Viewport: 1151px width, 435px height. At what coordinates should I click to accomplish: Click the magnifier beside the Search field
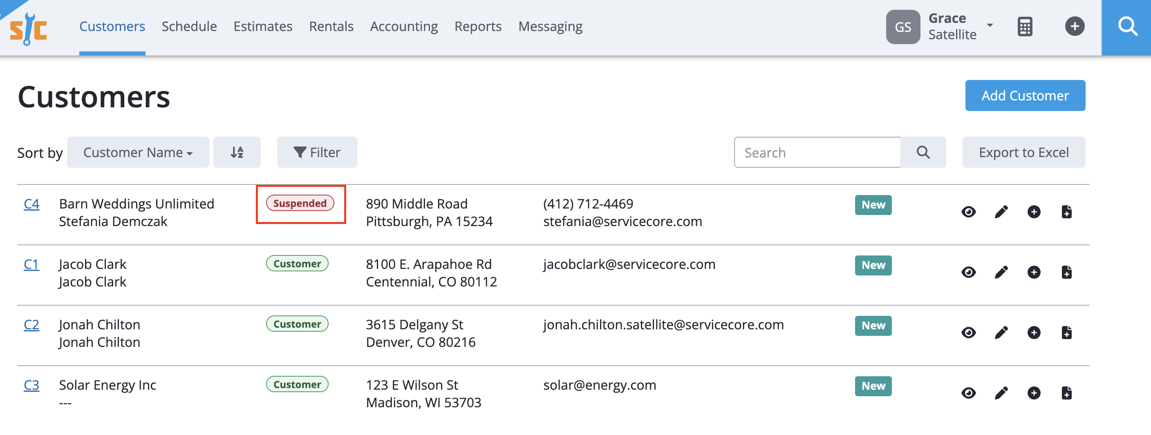(x=923, y=152)
